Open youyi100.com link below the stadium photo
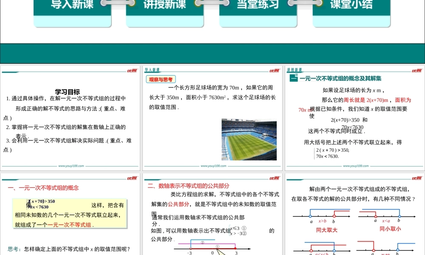This screenshot has height=255, width=425. click(x=213, y=166)
